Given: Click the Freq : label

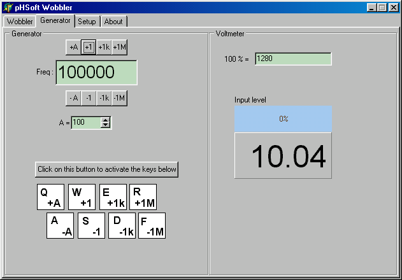Looking at the screenshot, I should tap(45, 72).
